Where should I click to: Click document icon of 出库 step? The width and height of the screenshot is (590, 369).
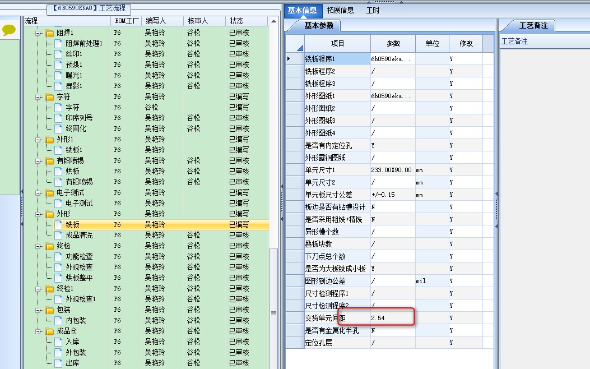click(58, 363)
